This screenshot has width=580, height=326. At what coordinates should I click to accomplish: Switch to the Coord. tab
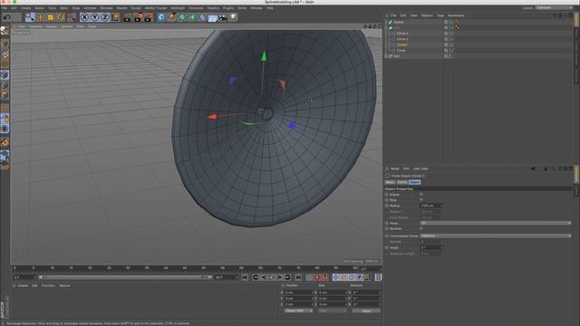click(401, 182)
